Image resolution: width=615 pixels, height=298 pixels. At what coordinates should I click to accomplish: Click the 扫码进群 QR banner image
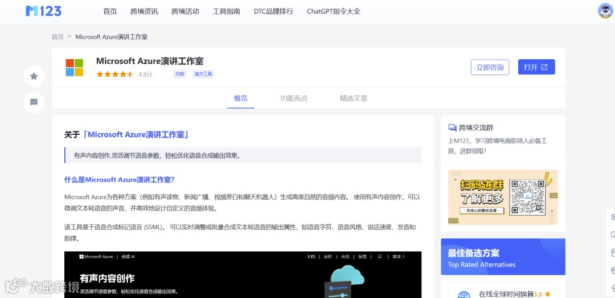[x=503, y=197]
